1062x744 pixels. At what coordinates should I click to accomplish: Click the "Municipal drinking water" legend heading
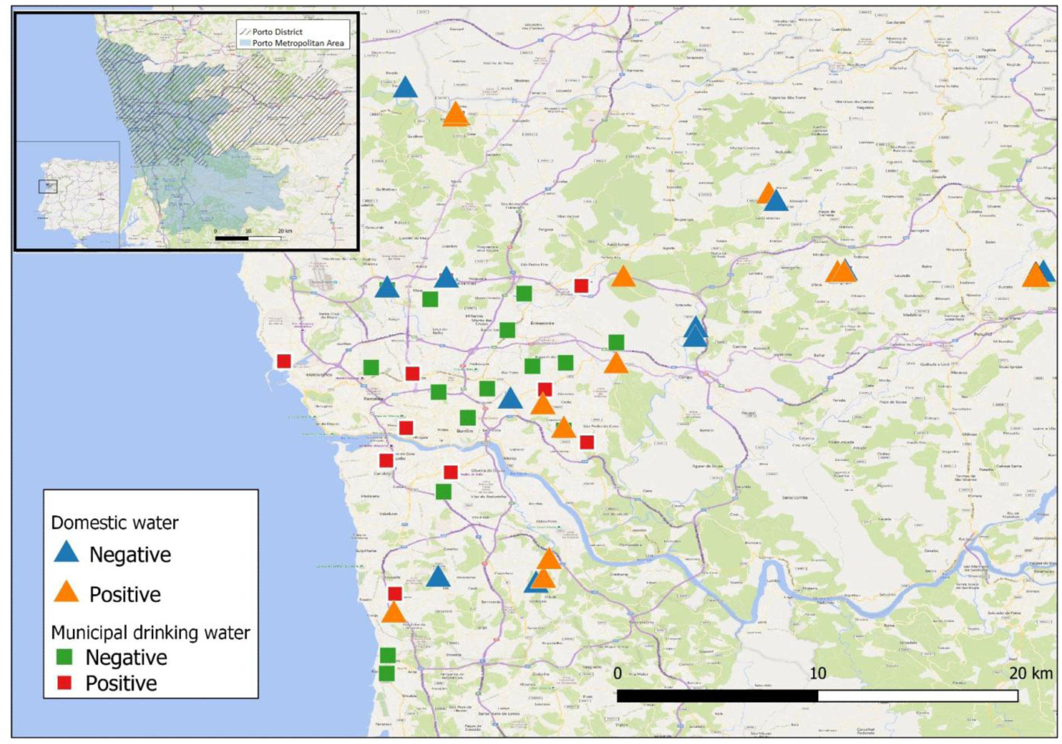click(x=151, y=633)
